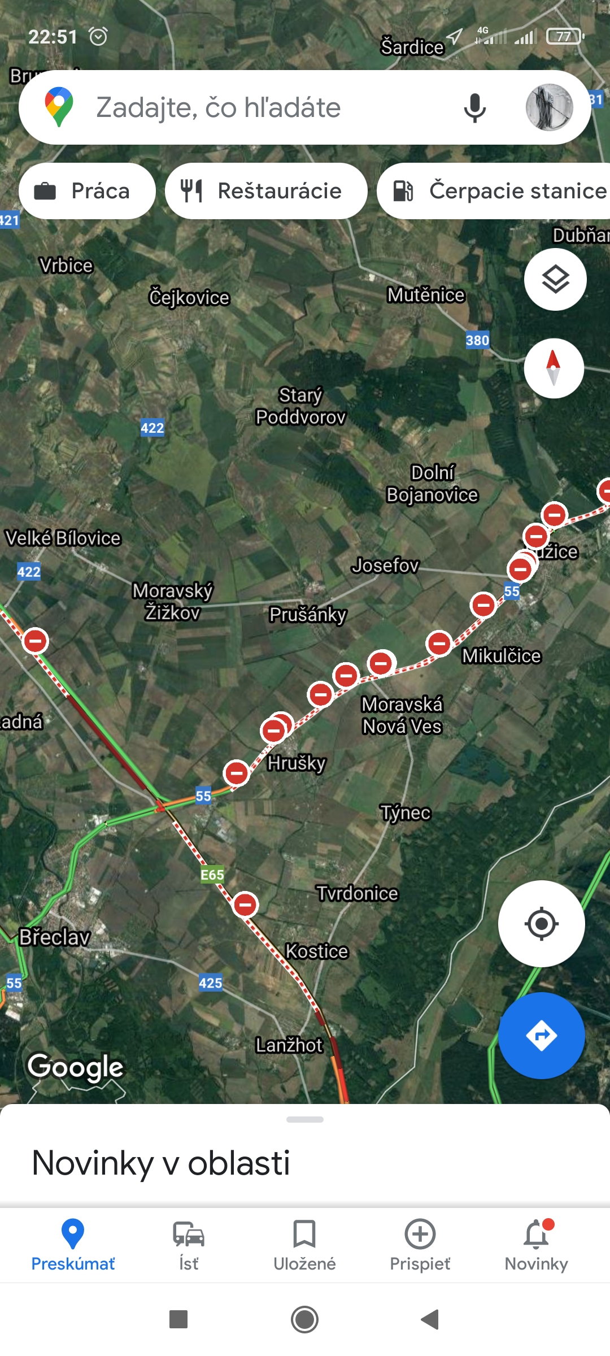This screenshot has width=610, height=1356.
Task: Select the Reštaurácie category chip
Action: [266, 191]
